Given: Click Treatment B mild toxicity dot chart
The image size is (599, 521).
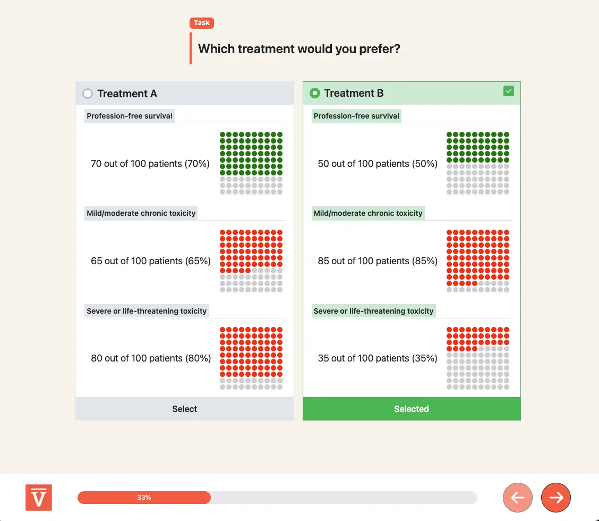Looking at the screenshot, I should pyautogui.click(x=478, y=261).
